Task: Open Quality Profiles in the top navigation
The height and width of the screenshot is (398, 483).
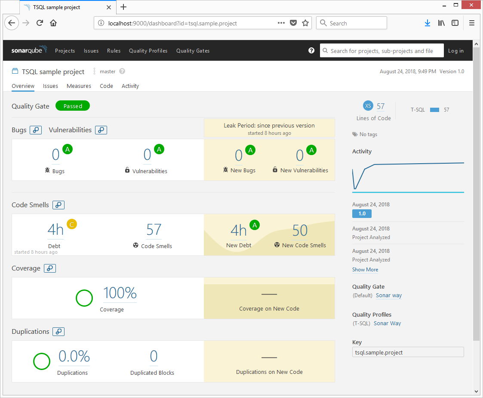Action: (148, 51)
